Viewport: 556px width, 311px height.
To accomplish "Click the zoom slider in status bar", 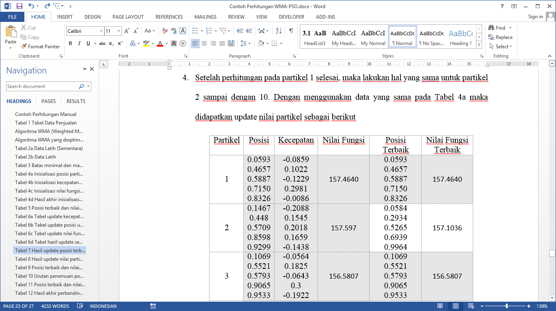I will [x=506, y=306].
